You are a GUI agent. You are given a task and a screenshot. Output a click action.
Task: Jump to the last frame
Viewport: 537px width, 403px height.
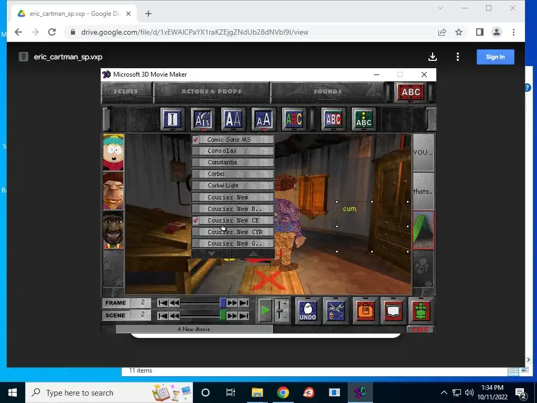(244, 303)
